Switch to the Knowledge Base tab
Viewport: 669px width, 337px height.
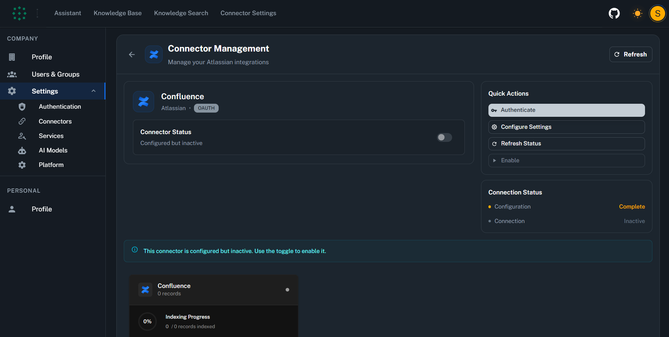[117, 13]
